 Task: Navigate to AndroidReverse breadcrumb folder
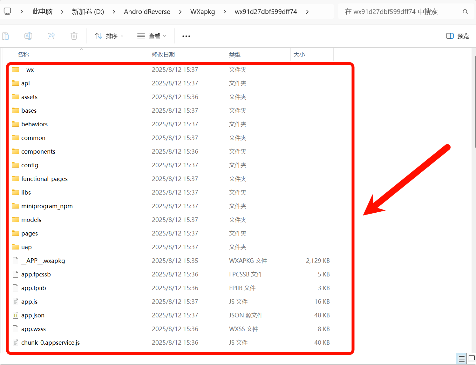pos(147,12)
